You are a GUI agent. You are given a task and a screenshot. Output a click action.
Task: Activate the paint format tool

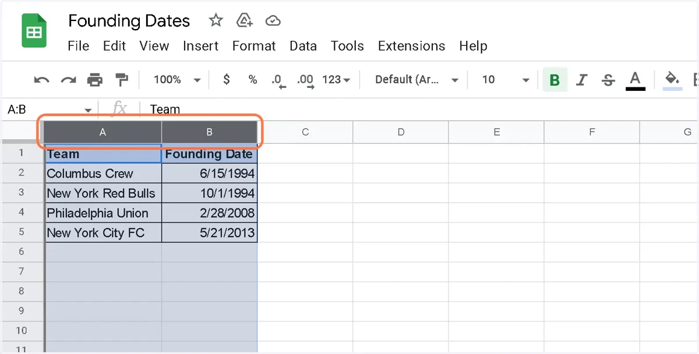click(122, 80)
